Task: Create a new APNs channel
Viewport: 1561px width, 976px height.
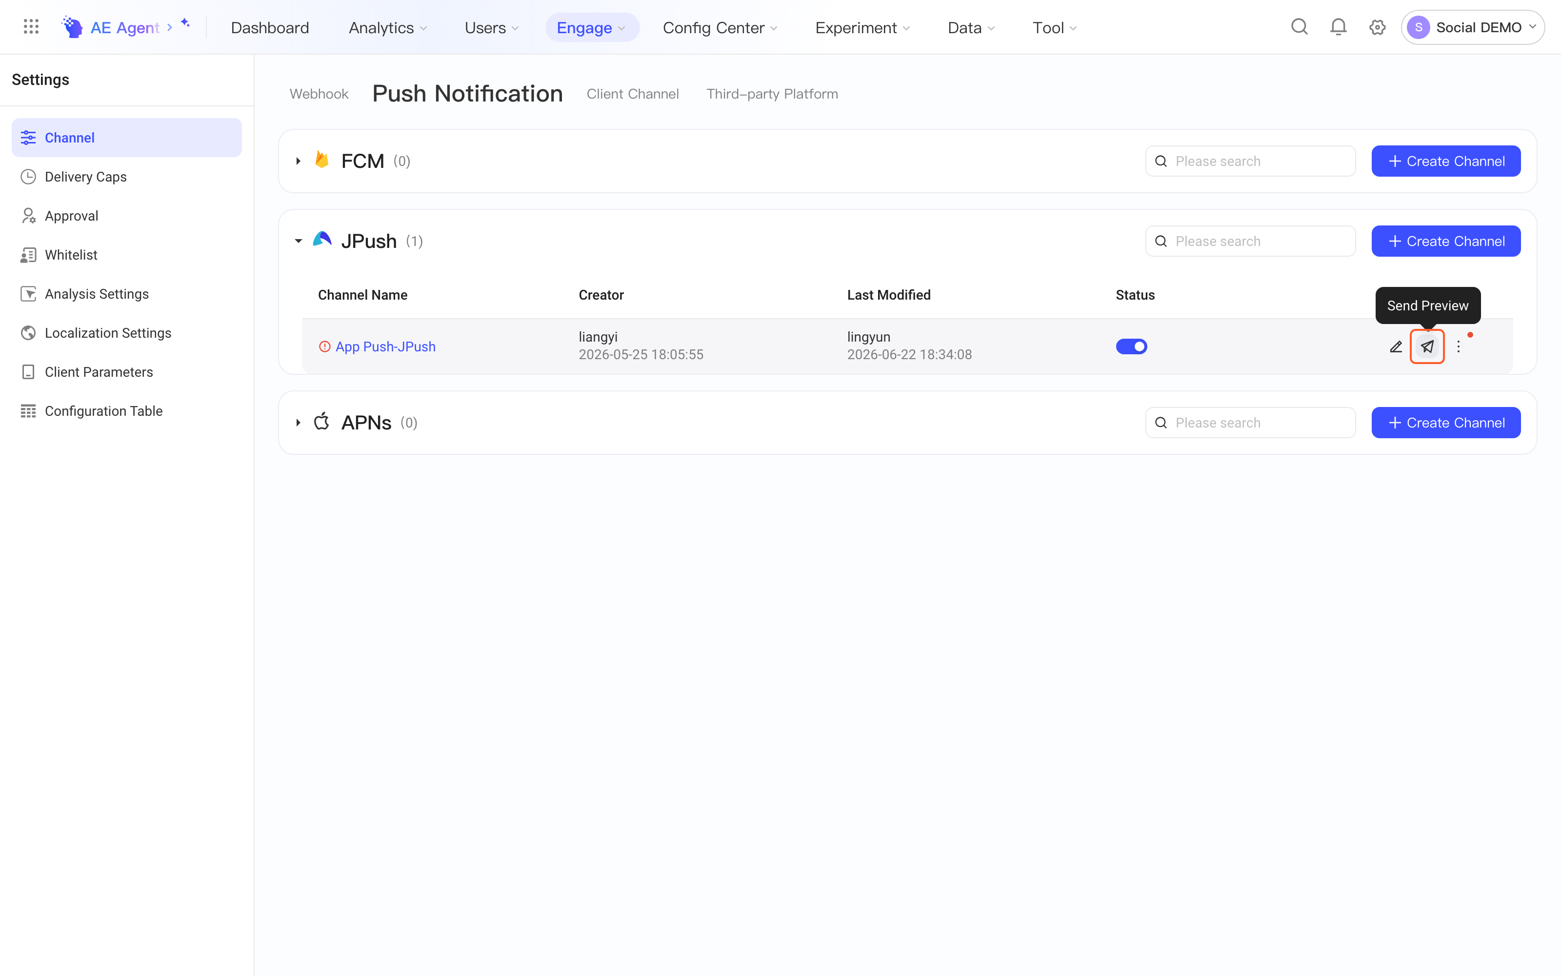Action: point(1445,423)
